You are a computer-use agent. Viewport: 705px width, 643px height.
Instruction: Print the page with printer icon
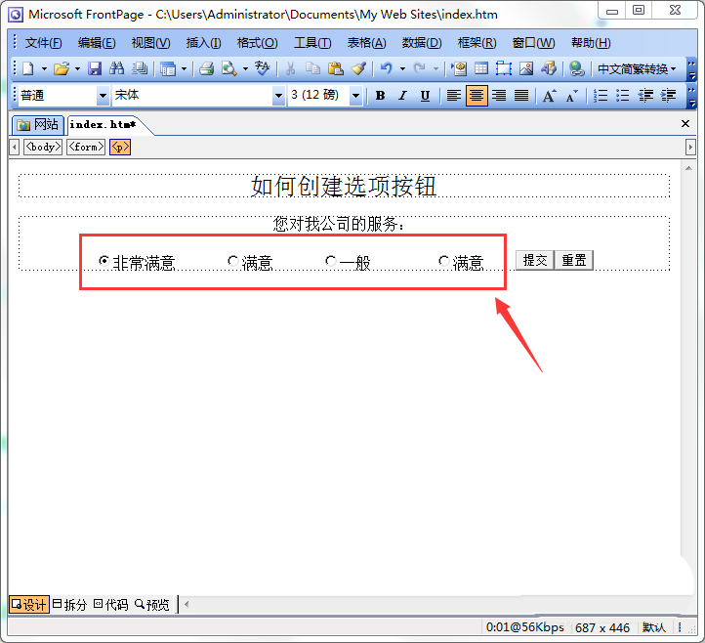click(x=207, y=68)
